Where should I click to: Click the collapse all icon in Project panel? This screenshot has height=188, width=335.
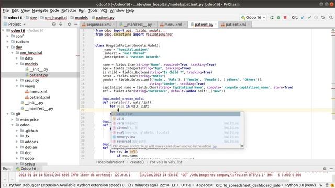click(x=61, y=25)
